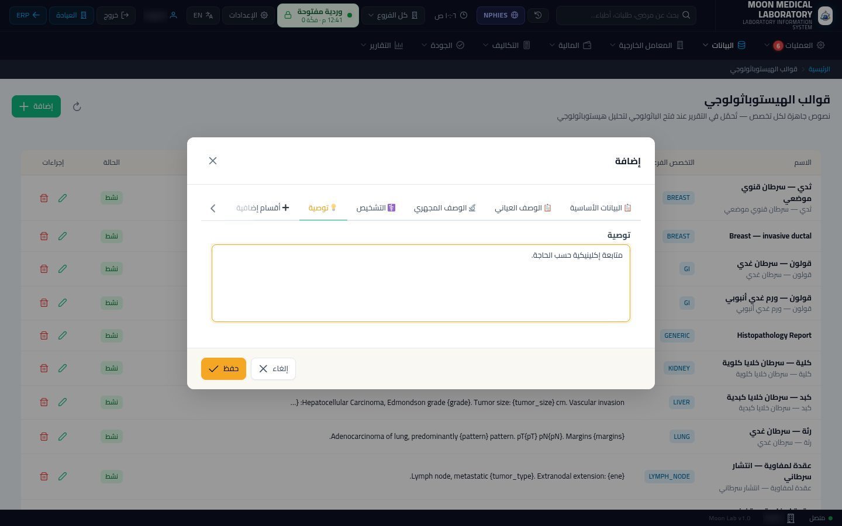
Task: Edit the LIVER template with pencil icon
Action: pos(63,402)
